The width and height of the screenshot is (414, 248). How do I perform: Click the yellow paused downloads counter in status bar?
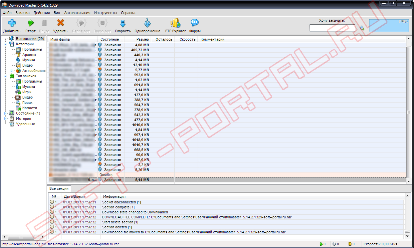[x=351, y=244]
